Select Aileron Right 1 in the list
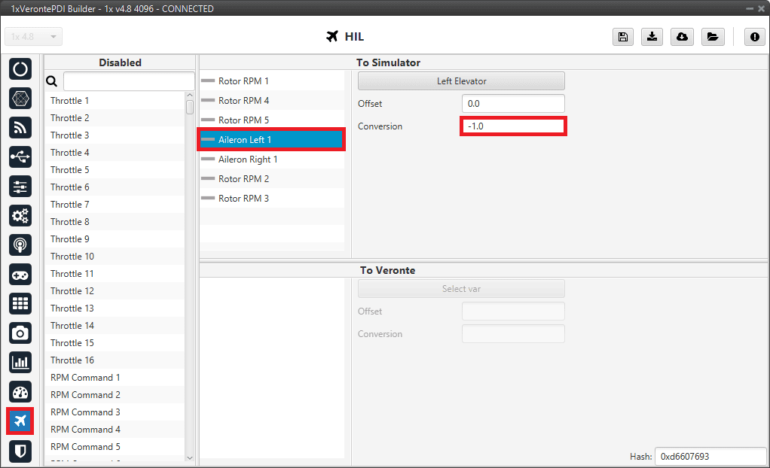Image resolution: width=770 pixels, height=468 pixels. pyautogui.click(x=248, y=160)
